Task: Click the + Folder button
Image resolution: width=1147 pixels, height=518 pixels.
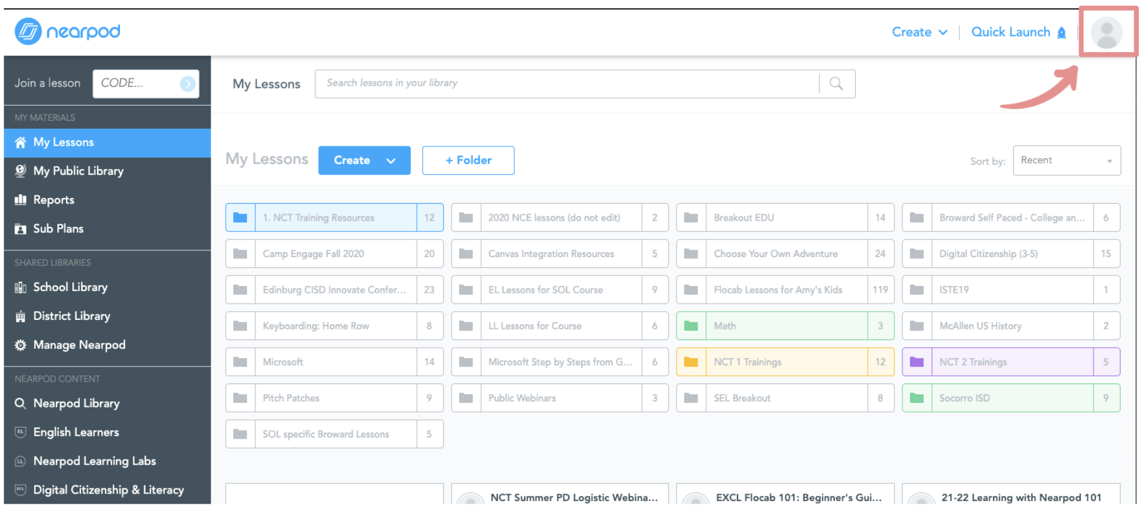Action: (x=468, y=160)
